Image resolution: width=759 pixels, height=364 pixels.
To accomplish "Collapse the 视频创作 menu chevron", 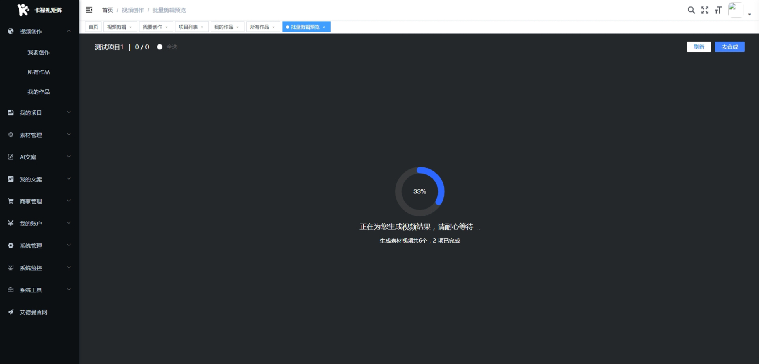I will pos(69,31).
